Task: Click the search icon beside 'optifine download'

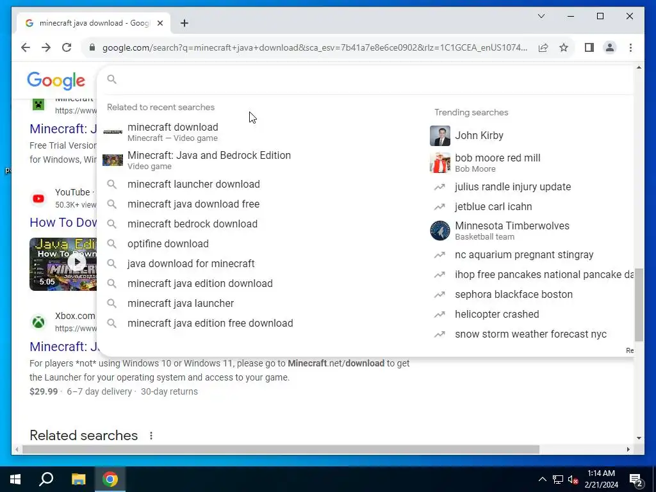Action: [111, 243]
